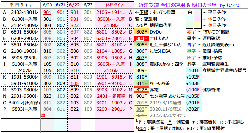Select the 6/21 date column header

pyautogui.click(x=61, y=5)
